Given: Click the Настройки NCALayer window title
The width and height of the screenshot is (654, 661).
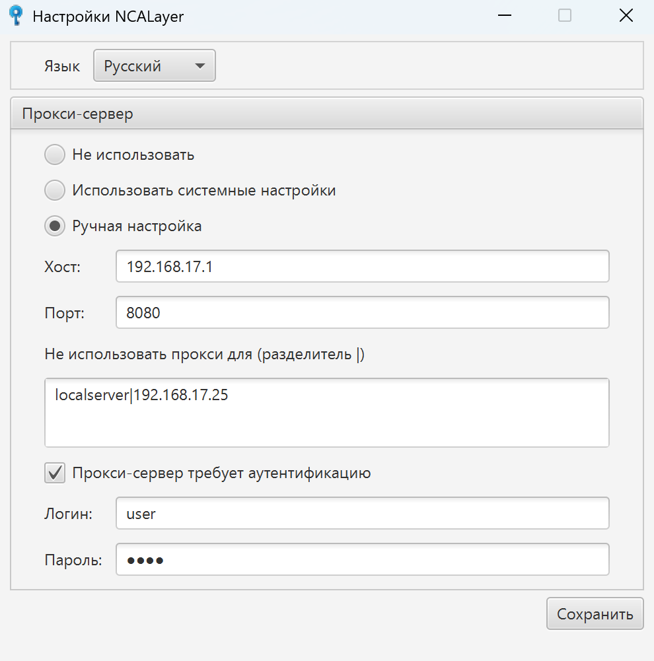Looking at the screenshot, I should tap(108, 17).
